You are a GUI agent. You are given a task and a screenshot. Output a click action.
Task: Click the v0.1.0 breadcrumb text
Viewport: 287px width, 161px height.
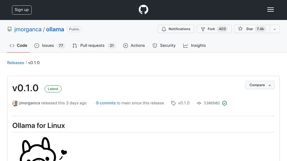34,63
